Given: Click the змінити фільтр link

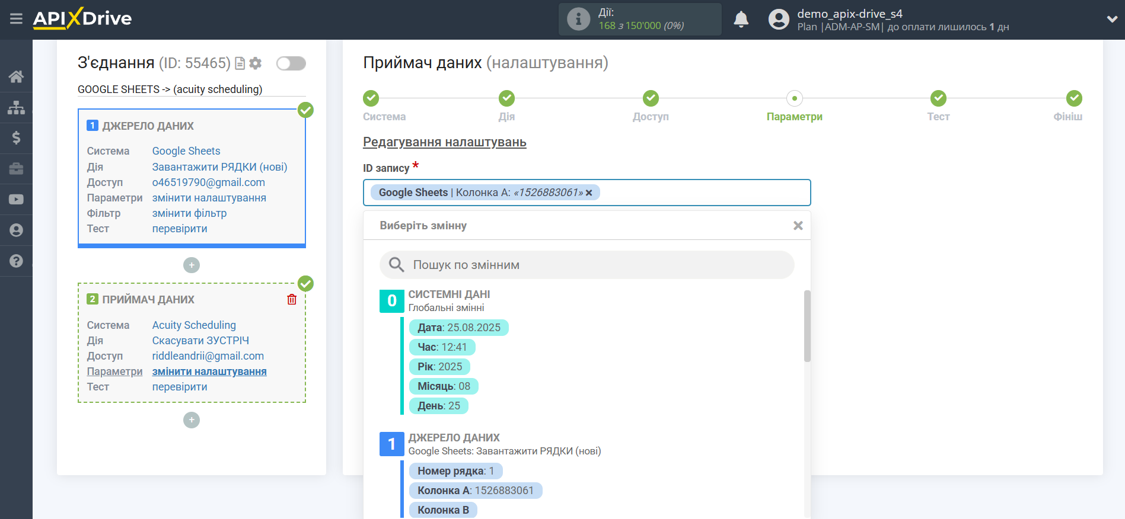Looking at the screenshot, I should [189, 213].
